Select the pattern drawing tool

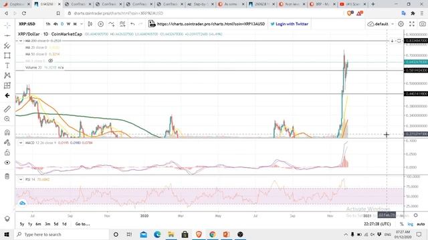coord(7,75)
